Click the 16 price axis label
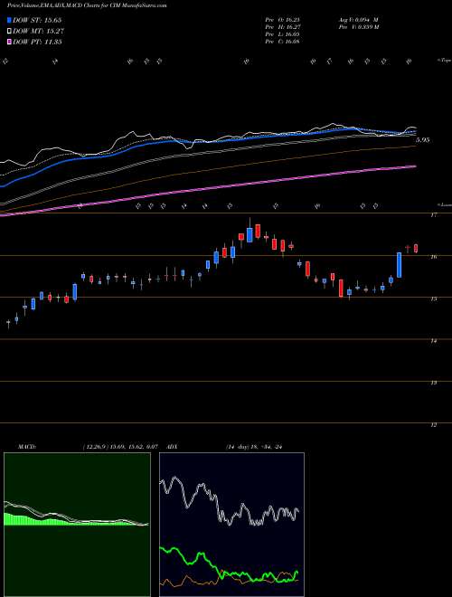Viewport: 452px width, 597px height. click(x=434, y=257)
